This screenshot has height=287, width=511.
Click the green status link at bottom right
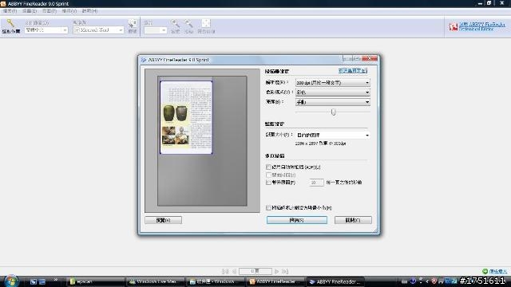497,271
